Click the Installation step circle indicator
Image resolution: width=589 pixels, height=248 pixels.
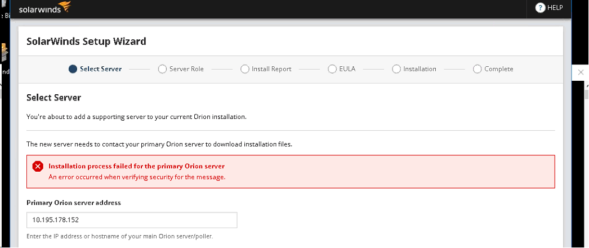396,69
